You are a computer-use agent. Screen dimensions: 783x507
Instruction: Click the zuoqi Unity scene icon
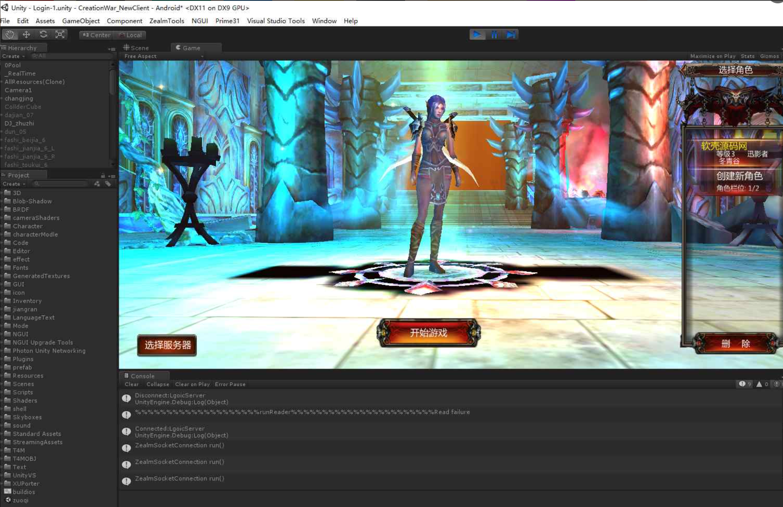[7, 500]
